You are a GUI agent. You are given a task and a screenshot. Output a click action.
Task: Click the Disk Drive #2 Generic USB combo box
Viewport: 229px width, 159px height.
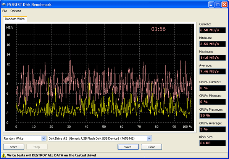tap(100, 138)
